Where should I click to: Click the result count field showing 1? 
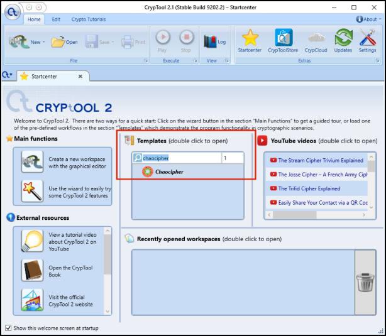233,158
